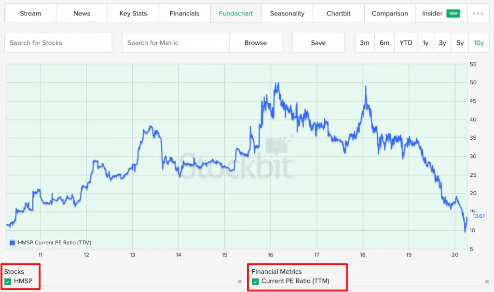This screenshot has width=494, height=292.
Task: Remove the Current PE Ratio metric via x icon
Action: (x=487, y=281)
